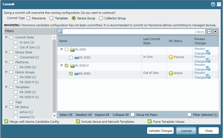Screen dimensions: 223x138
Task: Check PA-3050-P (1) under Device Groups filter
Action: click(16, 82)
